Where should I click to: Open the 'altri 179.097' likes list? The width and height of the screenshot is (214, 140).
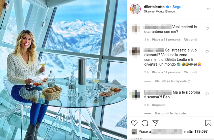197,131
